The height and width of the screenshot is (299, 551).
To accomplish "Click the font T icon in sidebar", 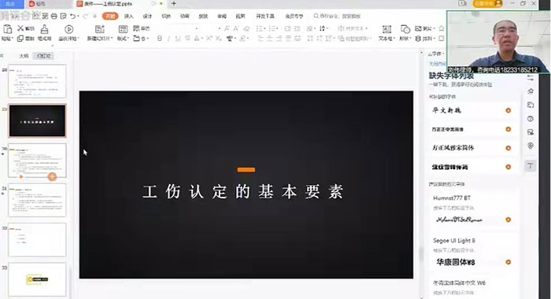I will point(531,165).
